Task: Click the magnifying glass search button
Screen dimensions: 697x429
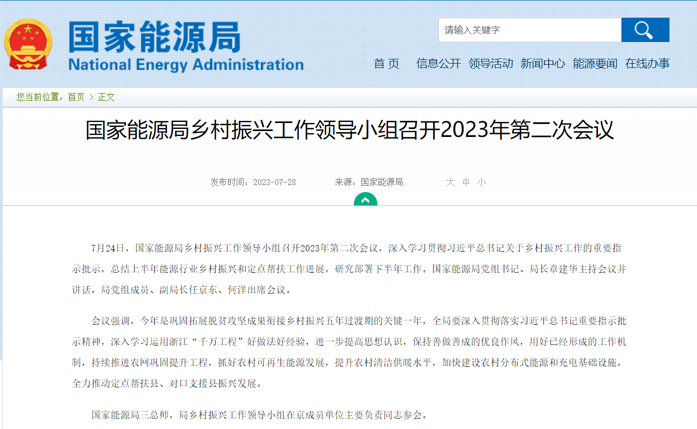Action: pyautogui.click(x=645, y=30)
